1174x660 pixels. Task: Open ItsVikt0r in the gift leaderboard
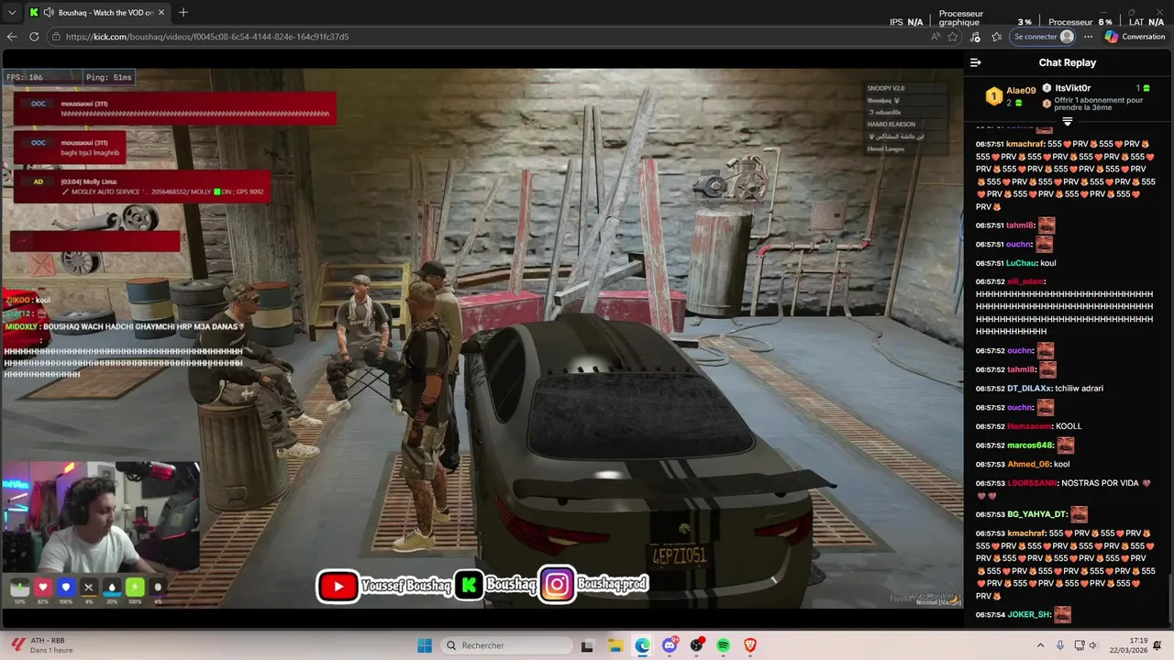pos(1072,88)
